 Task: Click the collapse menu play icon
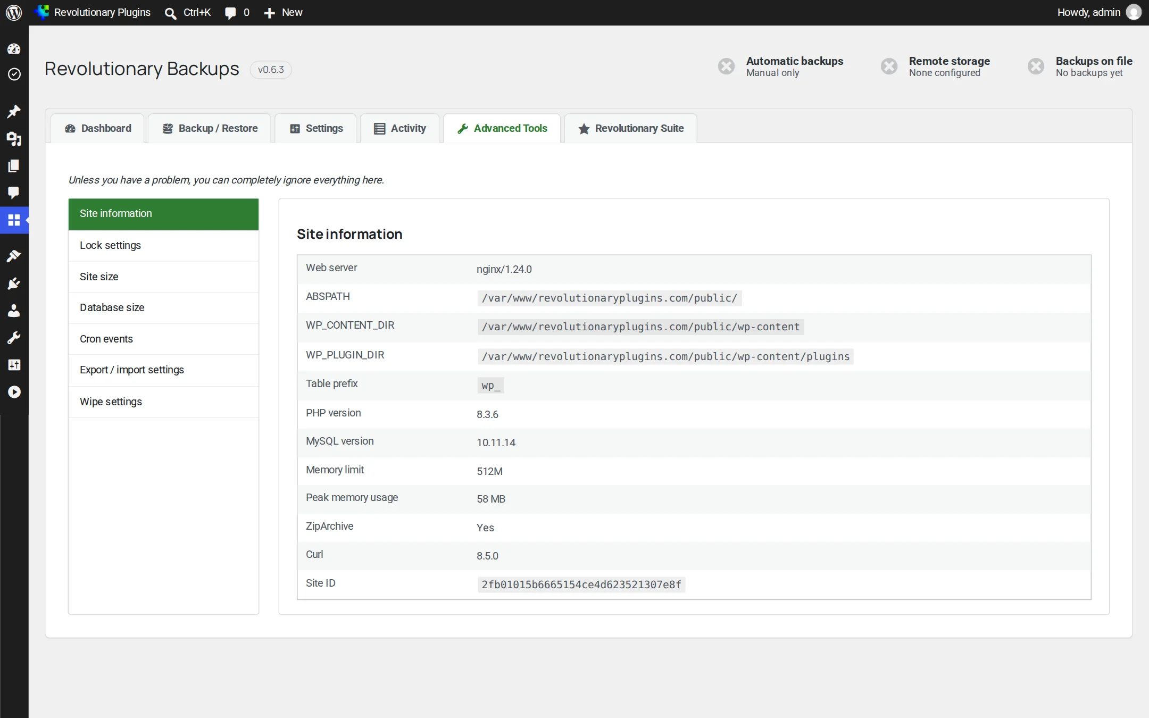(14, 392)
